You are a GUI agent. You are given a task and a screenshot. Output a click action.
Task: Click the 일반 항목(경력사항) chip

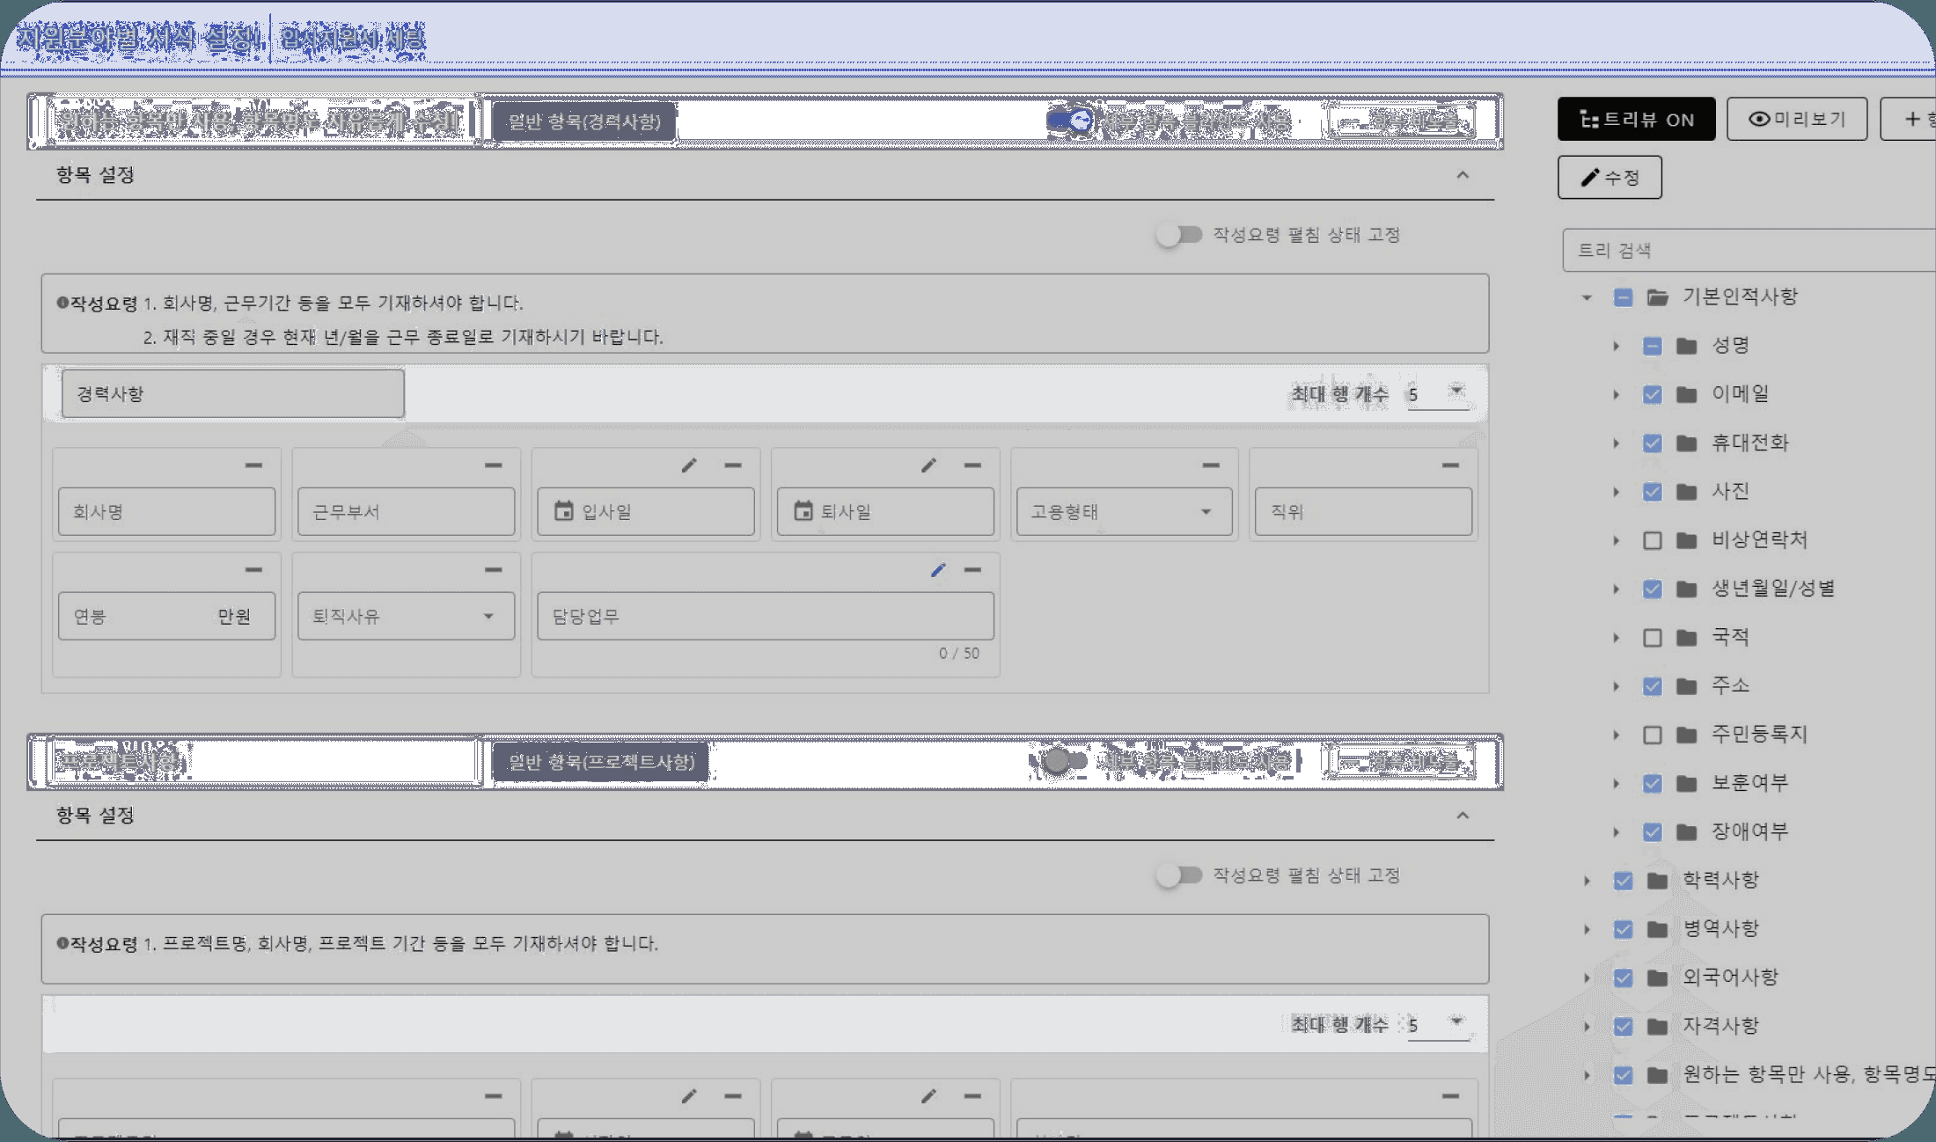coord(584,121)
